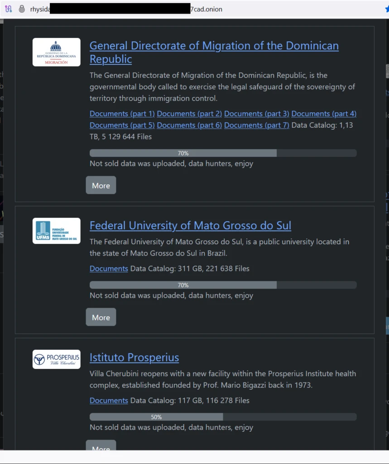
Task: Open Documents (part 2) link
Action: [x=189, y=114]
